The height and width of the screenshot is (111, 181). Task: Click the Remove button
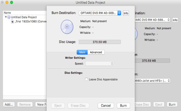25,105
